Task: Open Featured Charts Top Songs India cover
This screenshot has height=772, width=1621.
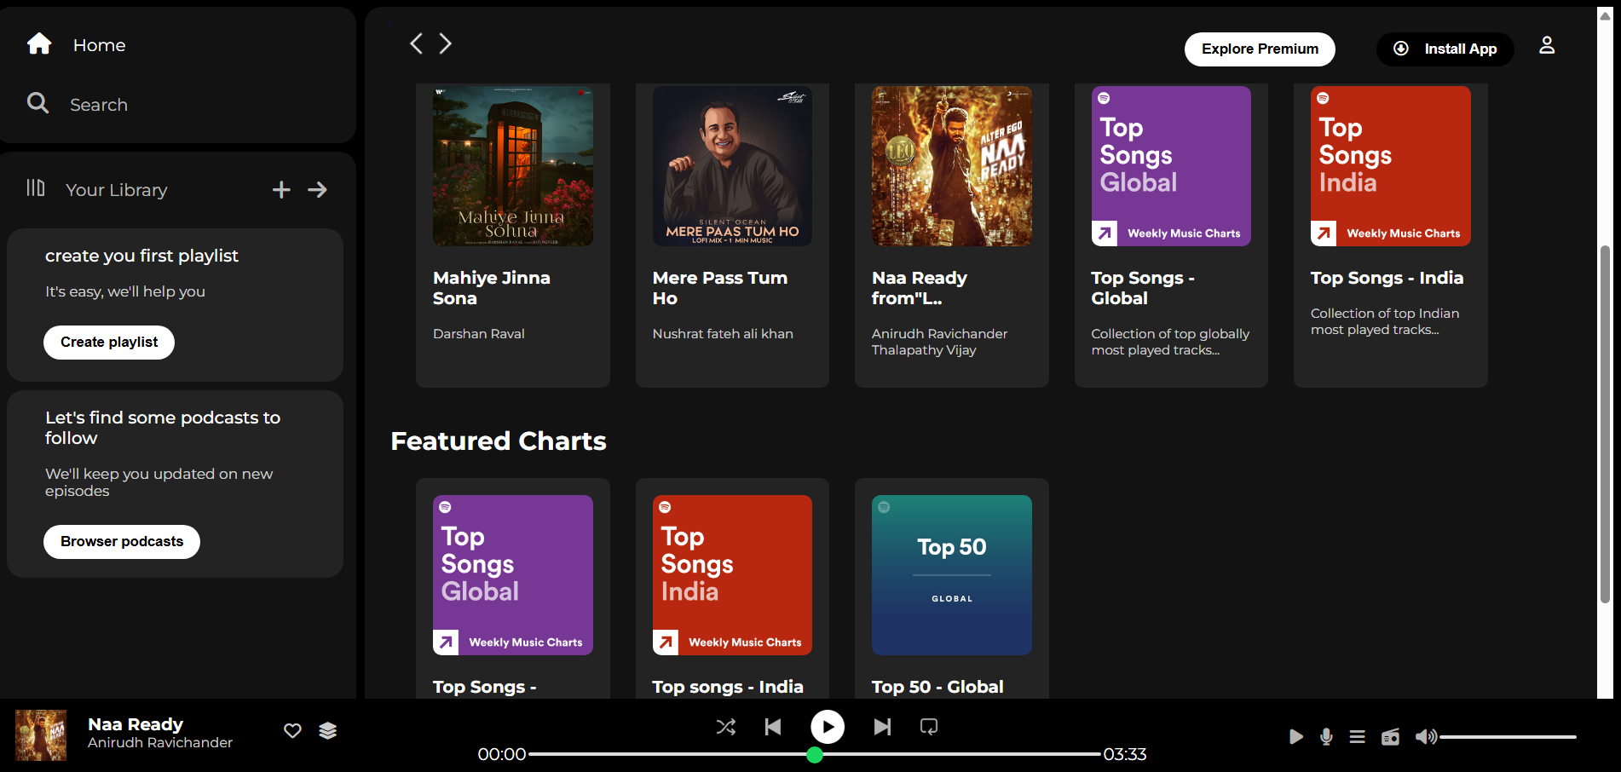Action: point(732,575)
